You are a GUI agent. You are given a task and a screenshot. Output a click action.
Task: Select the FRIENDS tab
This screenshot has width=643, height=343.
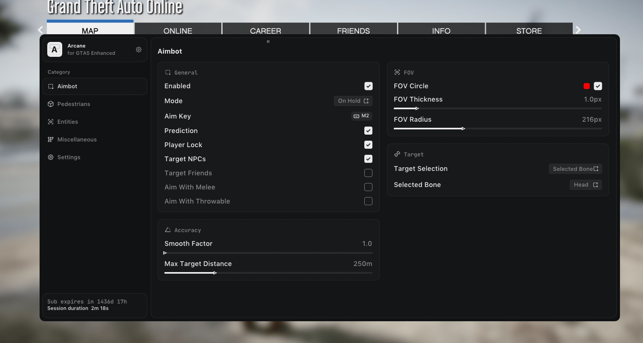353,29
